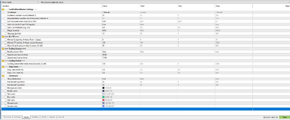Pick the Text color swatch
This screenshot has width=290, height=120.
click(x=103, y=94)
